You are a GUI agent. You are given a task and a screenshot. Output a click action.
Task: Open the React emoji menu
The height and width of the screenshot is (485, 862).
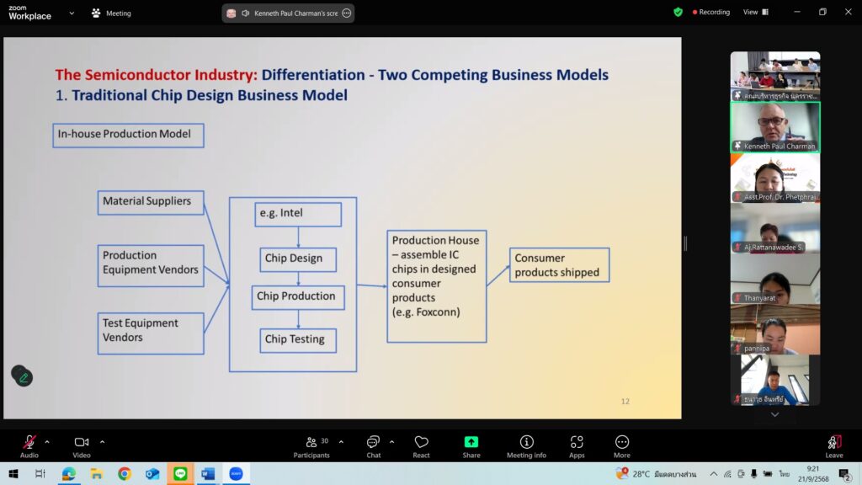(x=421, y=443)
